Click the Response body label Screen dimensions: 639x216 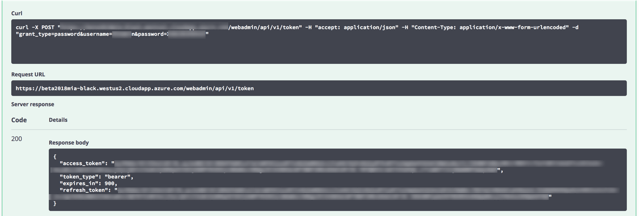(x=69, y=143)
